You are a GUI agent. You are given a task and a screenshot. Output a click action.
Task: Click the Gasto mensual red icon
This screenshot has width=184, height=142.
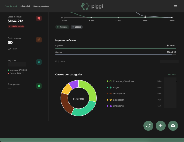pyautogui.click(x=39, y=18)
